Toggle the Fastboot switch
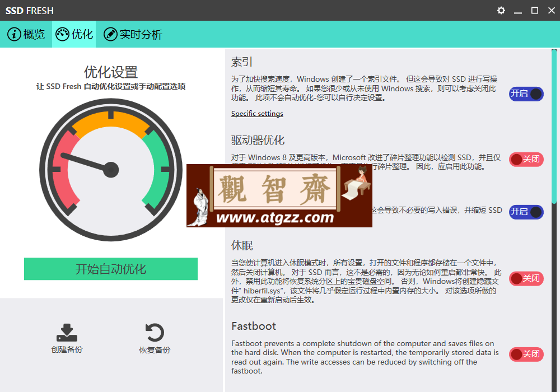560x392 pixels. (526, 354)
